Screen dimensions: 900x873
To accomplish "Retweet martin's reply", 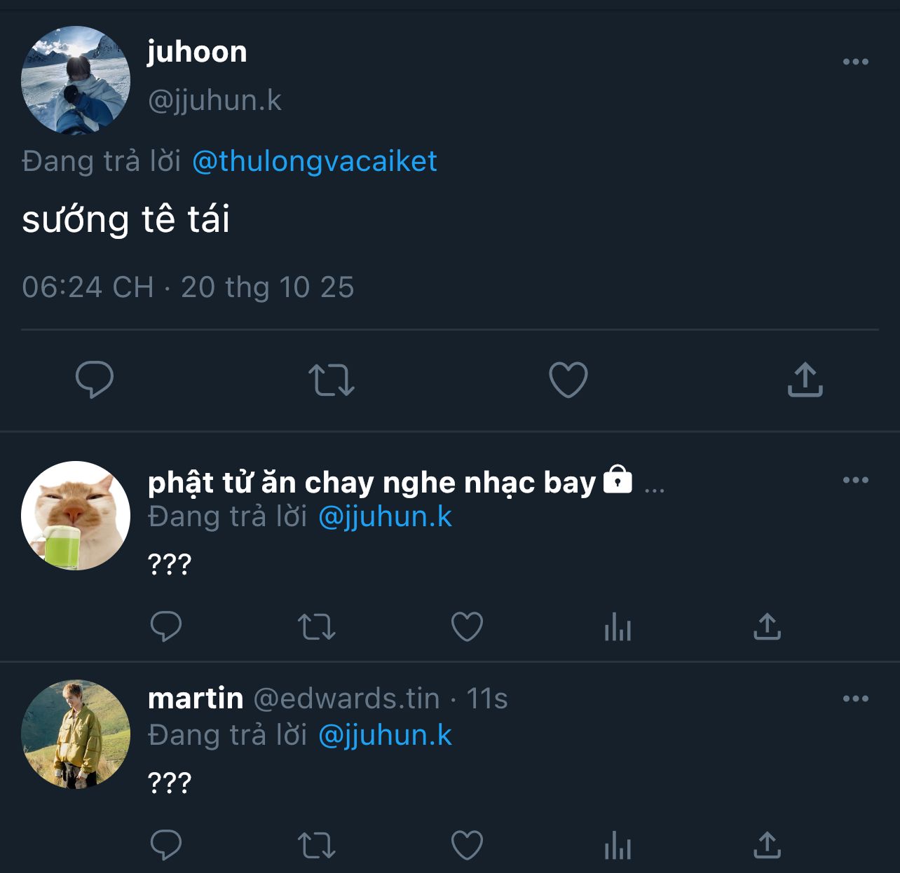I will [317, 845].
